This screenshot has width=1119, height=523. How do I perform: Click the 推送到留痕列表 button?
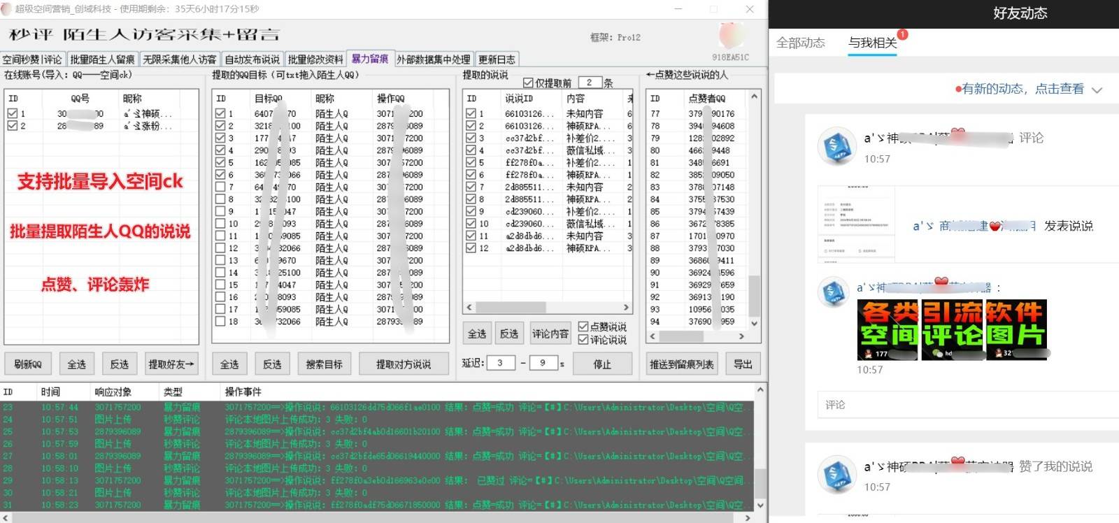click(682, 364)
